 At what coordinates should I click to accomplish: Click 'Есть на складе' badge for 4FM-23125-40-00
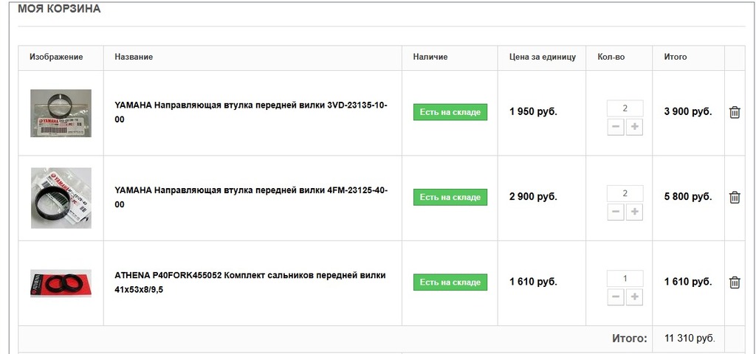point(450,197)
